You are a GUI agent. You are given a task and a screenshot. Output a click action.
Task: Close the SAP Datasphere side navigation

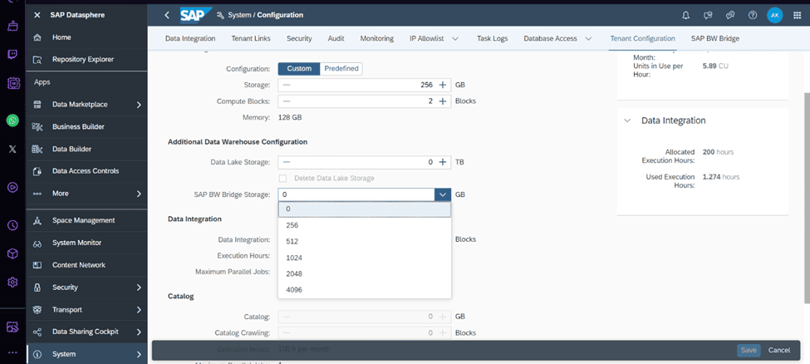[x=37, y=15]
